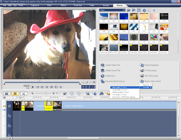Click the enlarge preview window icon

coord(94,82)
